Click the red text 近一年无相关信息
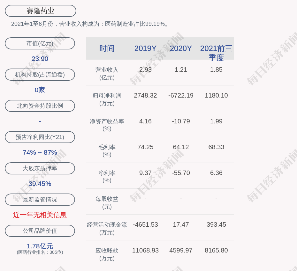The width and height of the screenshot is (297, 271). 40,215
